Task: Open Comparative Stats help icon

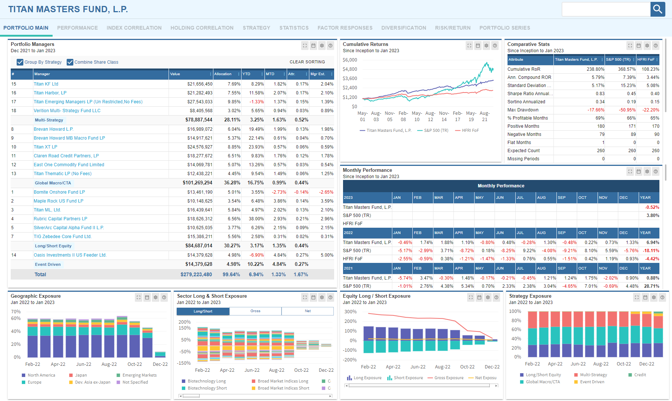Action: [656, 46]
